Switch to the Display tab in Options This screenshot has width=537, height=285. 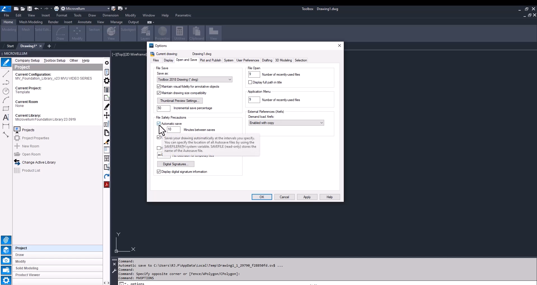click(x=168, y=60)
